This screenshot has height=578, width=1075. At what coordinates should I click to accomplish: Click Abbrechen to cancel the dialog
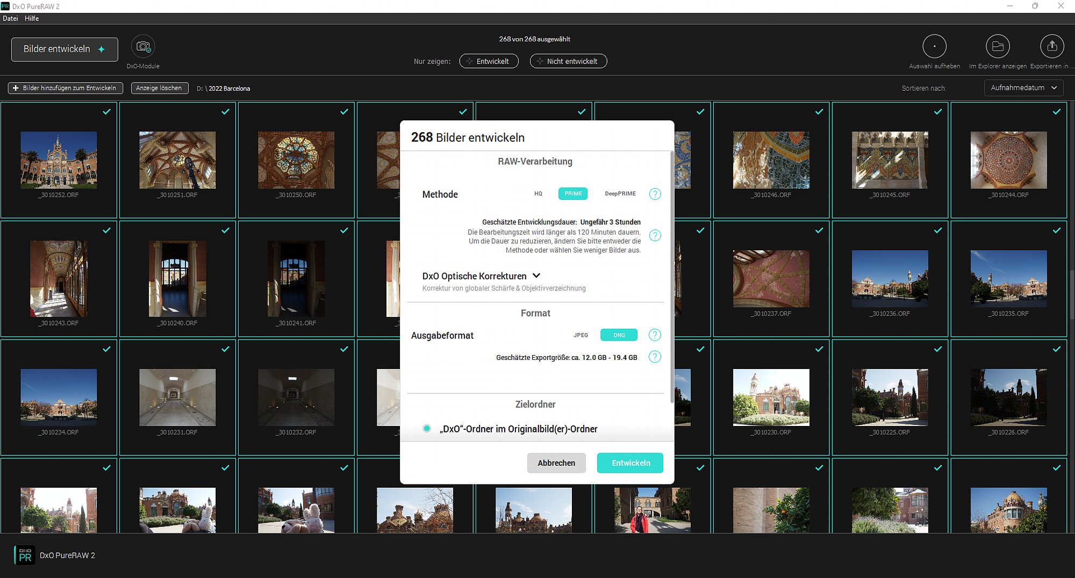[556, 463]
